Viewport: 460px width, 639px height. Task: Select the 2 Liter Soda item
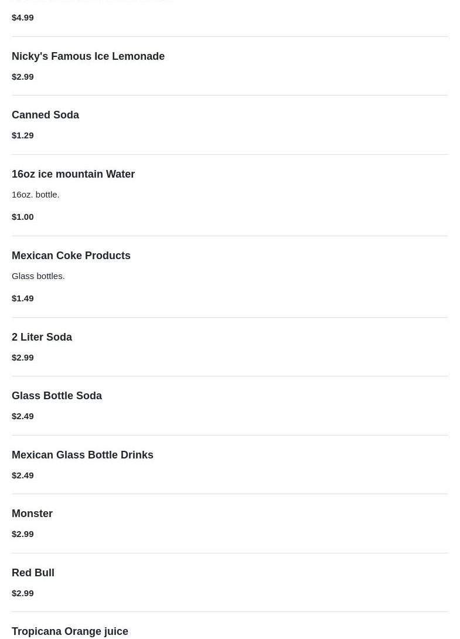[42, 337]
